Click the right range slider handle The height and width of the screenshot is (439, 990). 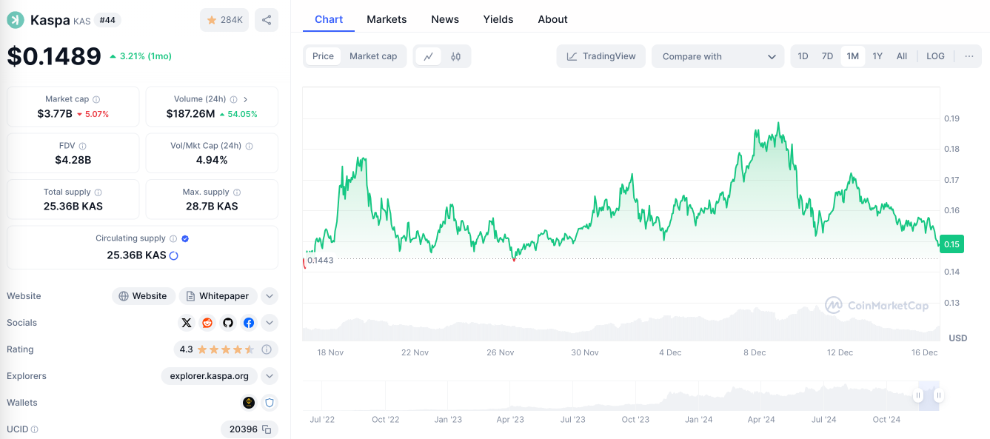[x=938, y=396]
